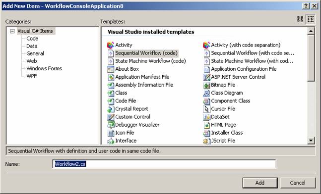Select the "Component Class" label

[231, 101]
